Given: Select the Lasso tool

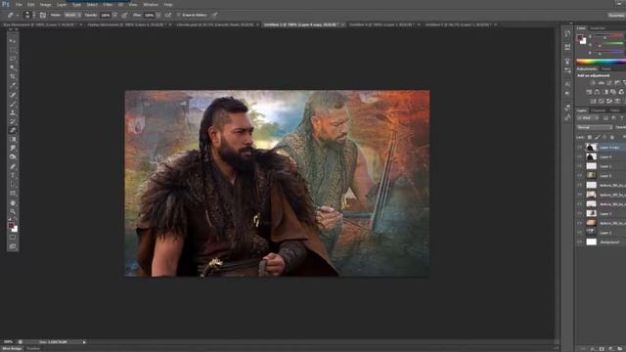Looking at the screenshot, I should tap(13, 59).
